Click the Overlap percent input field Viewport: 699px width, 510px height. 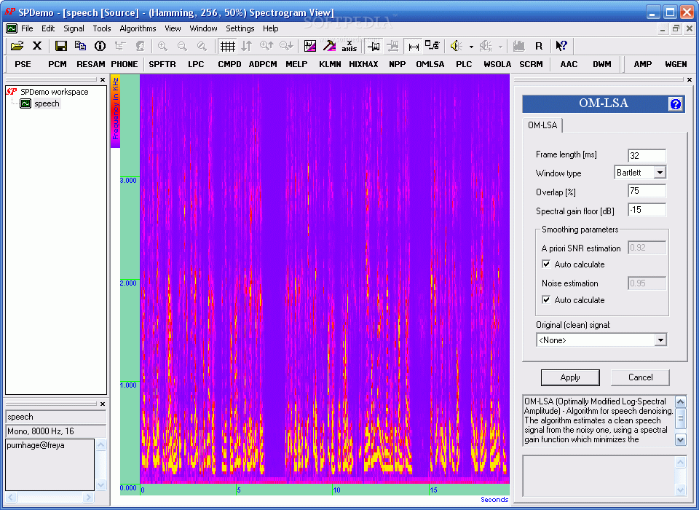pyautogui.click(x=647, y=191)
